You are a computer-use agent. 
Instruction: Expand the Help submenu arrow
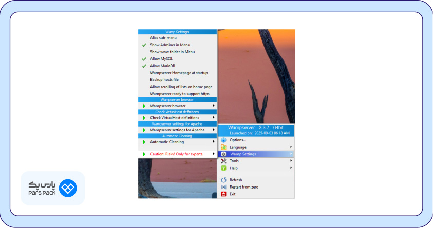(x=291, y=168)
